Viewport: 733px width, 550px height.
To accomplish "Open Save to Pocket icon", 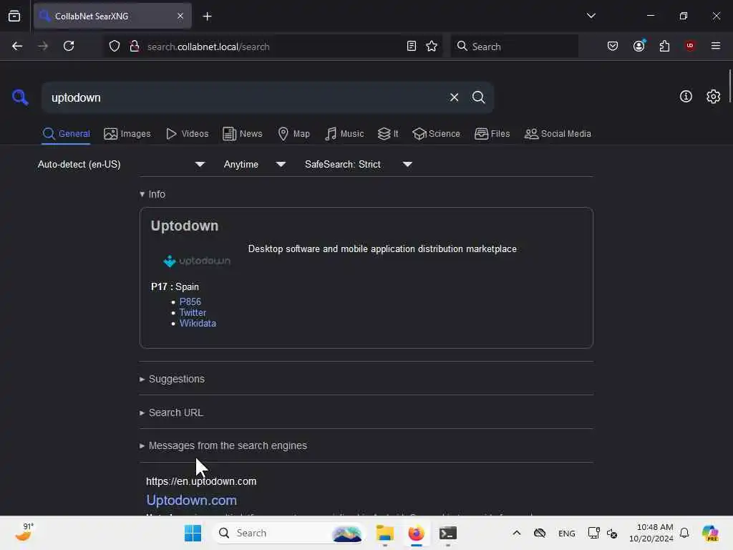I will pos(613,46).
